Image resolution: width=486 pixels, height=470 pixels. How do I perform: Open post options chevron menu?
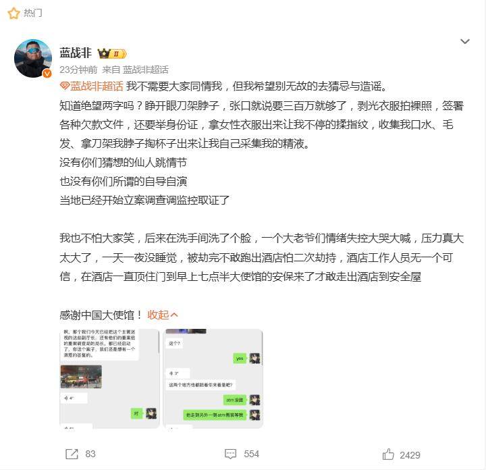(465, 42)
